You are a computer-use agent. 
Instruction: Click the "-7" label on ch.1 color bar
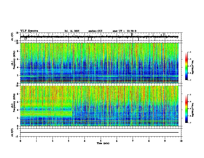click(x=190, y=80)
